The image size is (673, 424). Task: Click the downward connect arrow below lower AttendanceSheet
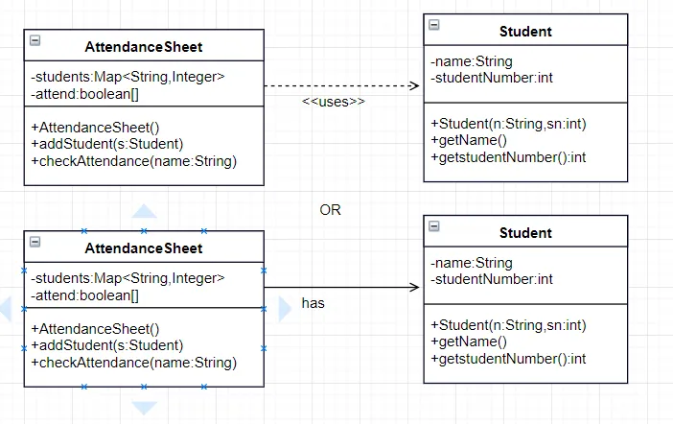[144, 407]
